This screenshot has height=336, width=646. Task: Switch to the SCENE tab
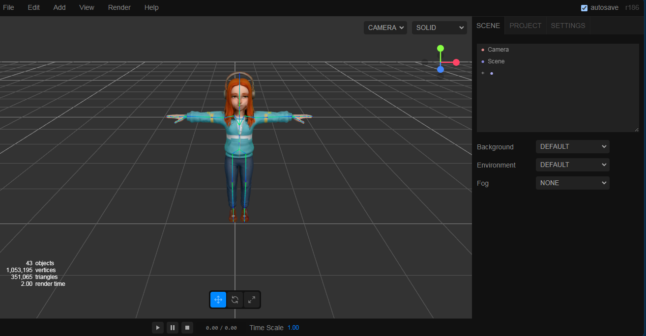[488, 26]
